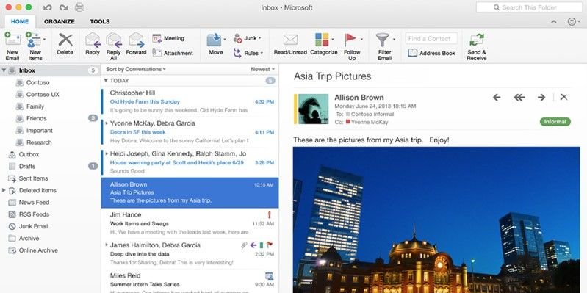The height and width of the screenshot is (293, 587).
Task: Click the reply-all double arrow in reading pane
Action: [x=519, y=97]
